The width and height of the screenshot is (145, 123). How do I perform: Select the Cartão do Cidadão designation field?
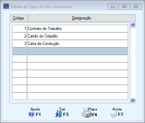[x=77, y=36]
